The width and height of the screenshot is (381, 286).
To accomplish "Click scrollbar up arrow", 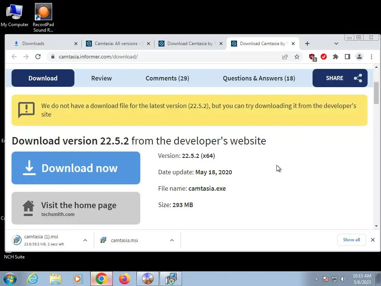I will coord(376,67).
